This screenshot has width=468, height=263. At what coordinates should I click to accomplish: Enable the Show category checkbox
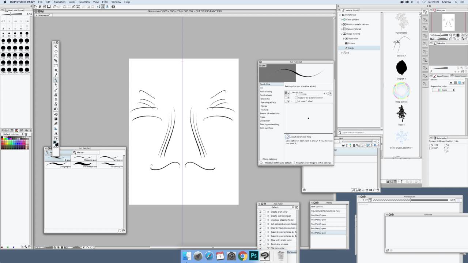(x=261, y=159)
